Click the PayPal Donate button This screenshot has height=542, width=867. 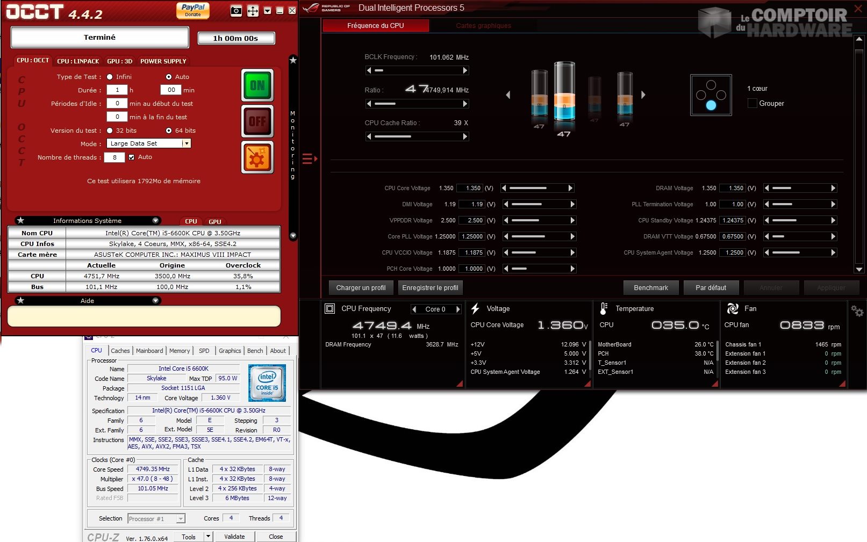[193, 10]
